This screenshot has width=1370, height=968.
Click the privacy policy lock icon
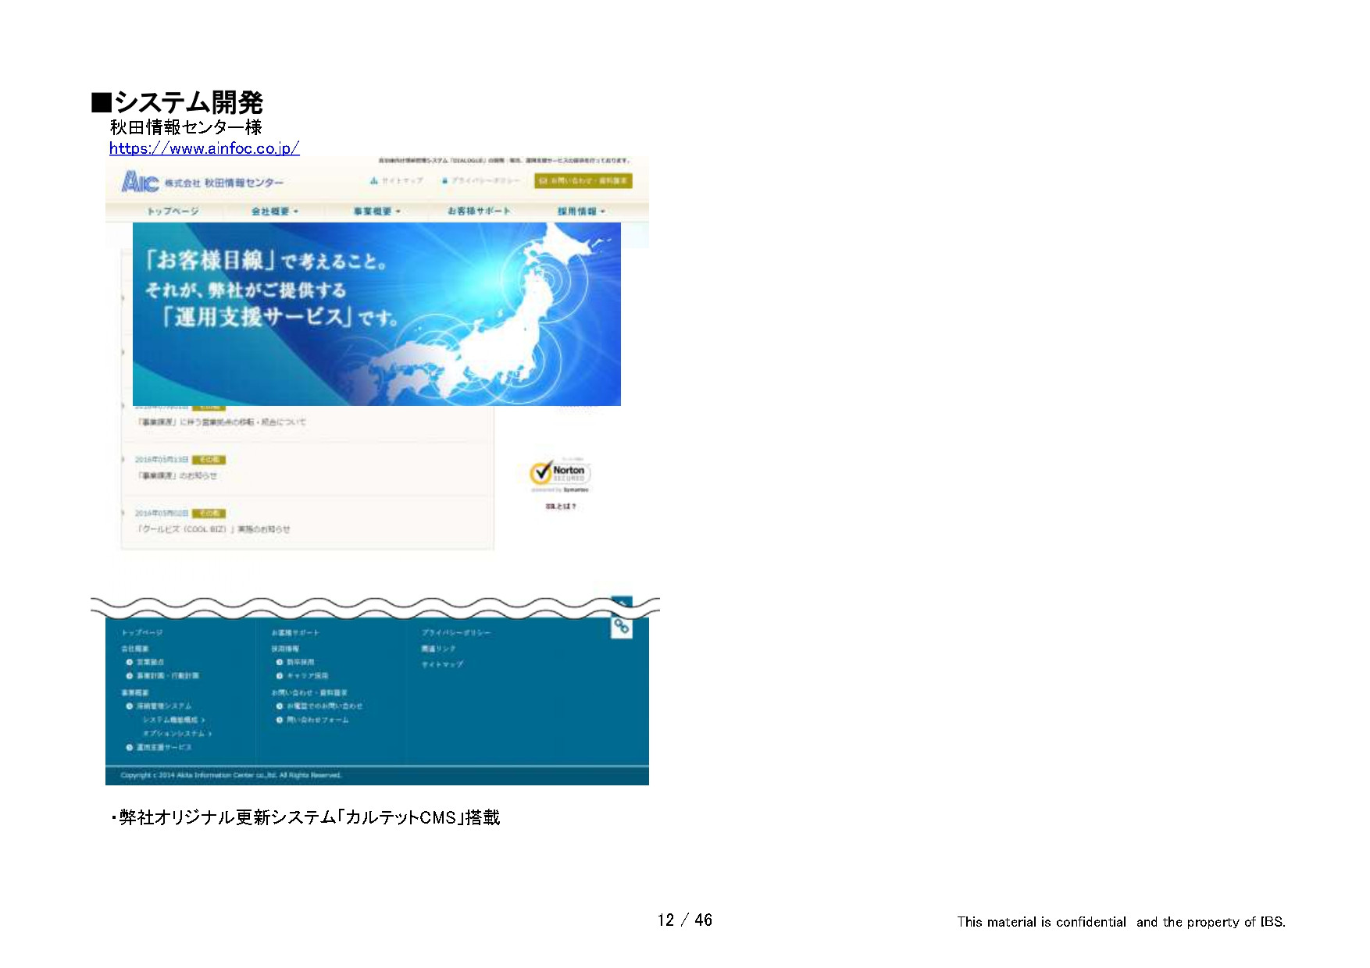pyautogui.click(x=445, y=181)
